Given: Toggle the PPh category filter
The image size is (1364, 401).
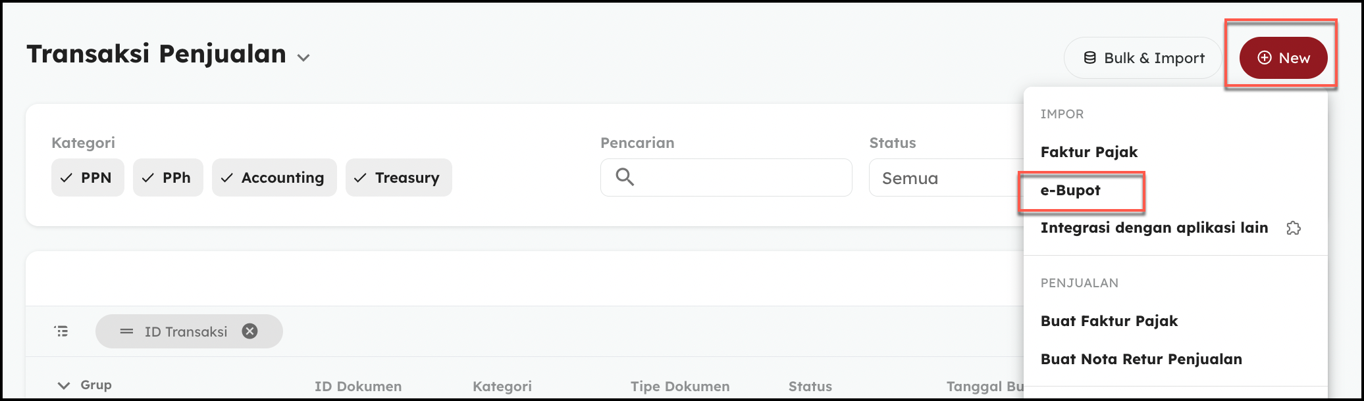Looking at the screenshot, I should click(168, 177).
